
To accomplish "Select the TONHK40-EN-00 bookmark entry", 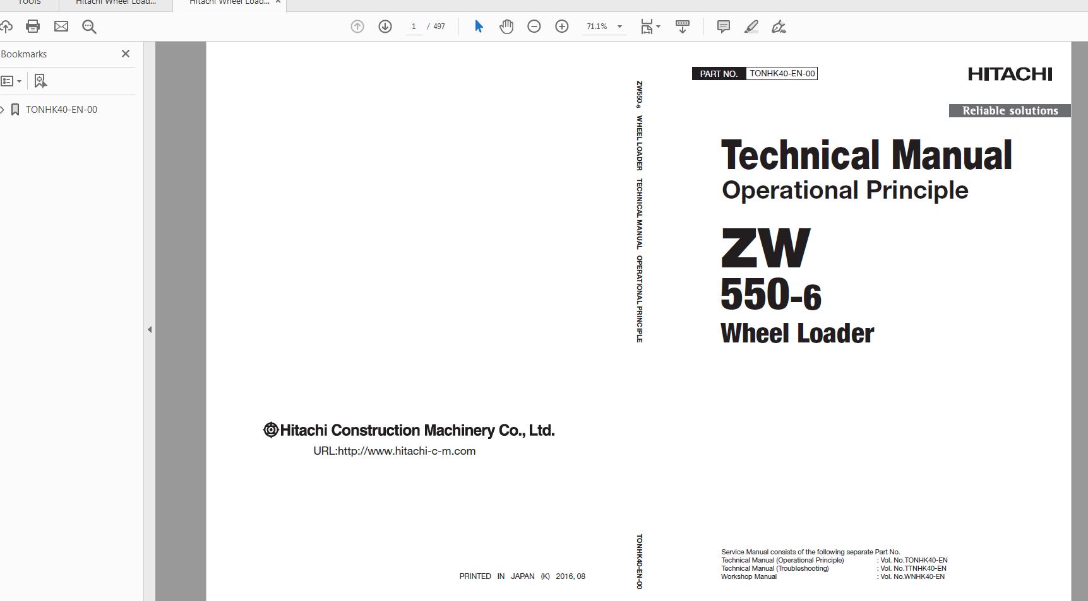I will coord(61,109).
